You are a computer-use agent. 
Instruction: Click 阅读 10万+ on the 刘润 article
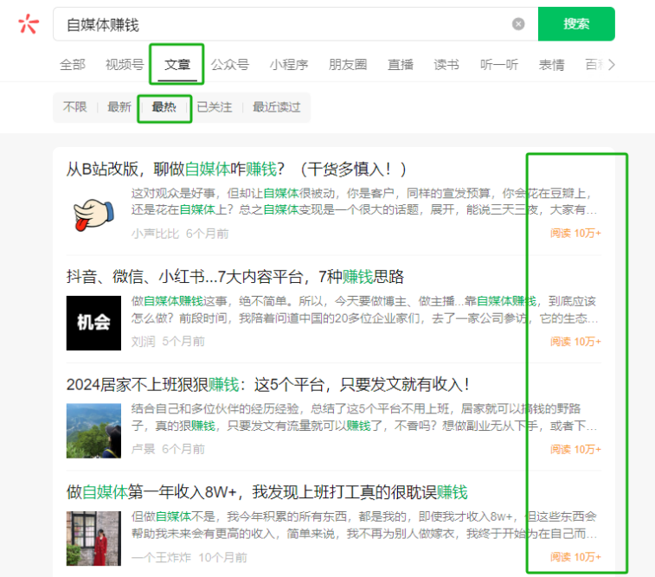pos(575,342)
